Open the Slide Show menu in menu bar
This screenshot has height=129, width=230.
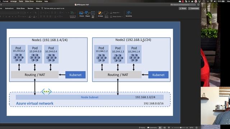tap(29, 1)
